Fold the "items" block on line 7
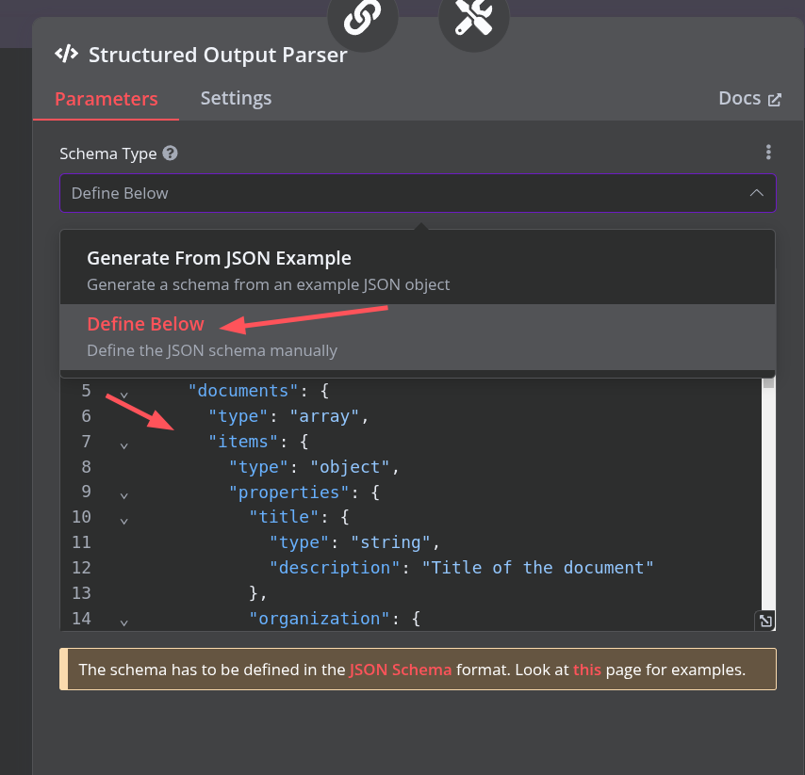The height and width of the screenshot is (775, 805). pos(123,443)
